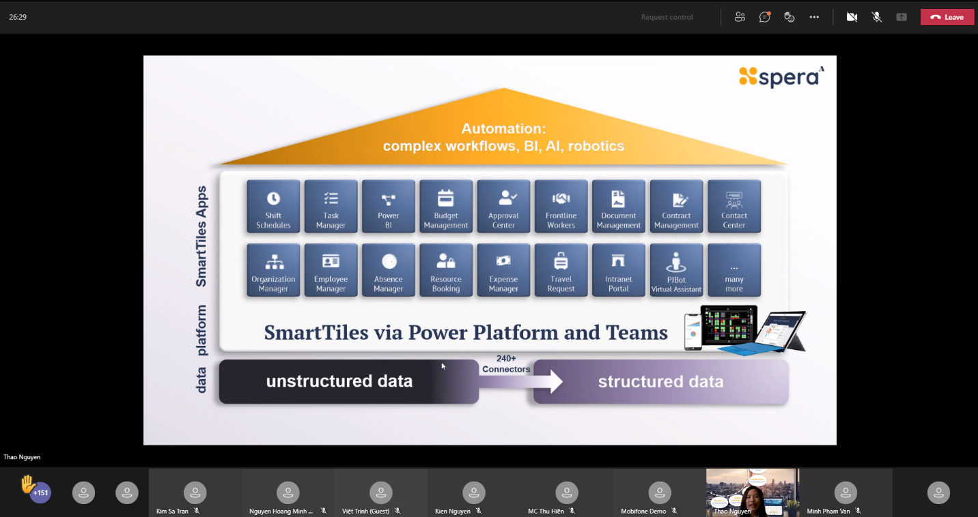Select Mobifone Demo participant tile
Viewport: 978px width, 517px height.
coord(660,492)
